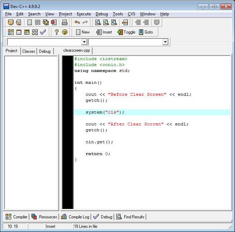Click the 'int main()' line
This screenshot has width=235, height=232.
[88, 82]
